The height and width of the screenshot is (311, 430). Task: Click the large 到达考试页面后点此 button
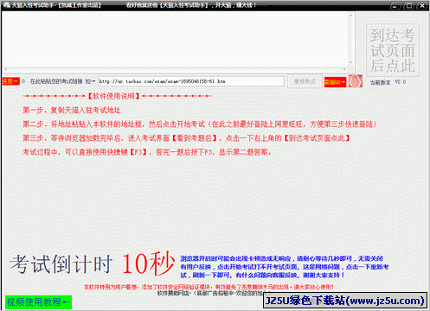(x=393, y=50)
